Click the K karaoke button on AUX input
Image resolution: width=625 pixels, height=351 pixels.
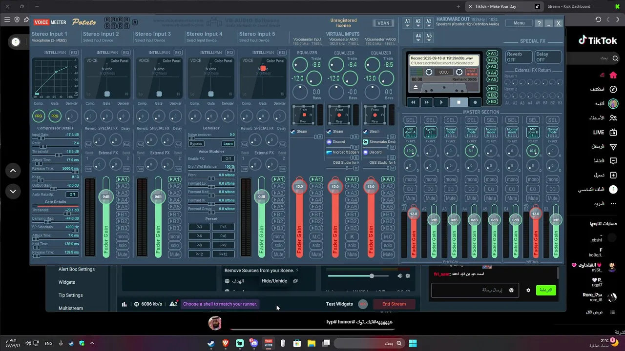point(352,237)
